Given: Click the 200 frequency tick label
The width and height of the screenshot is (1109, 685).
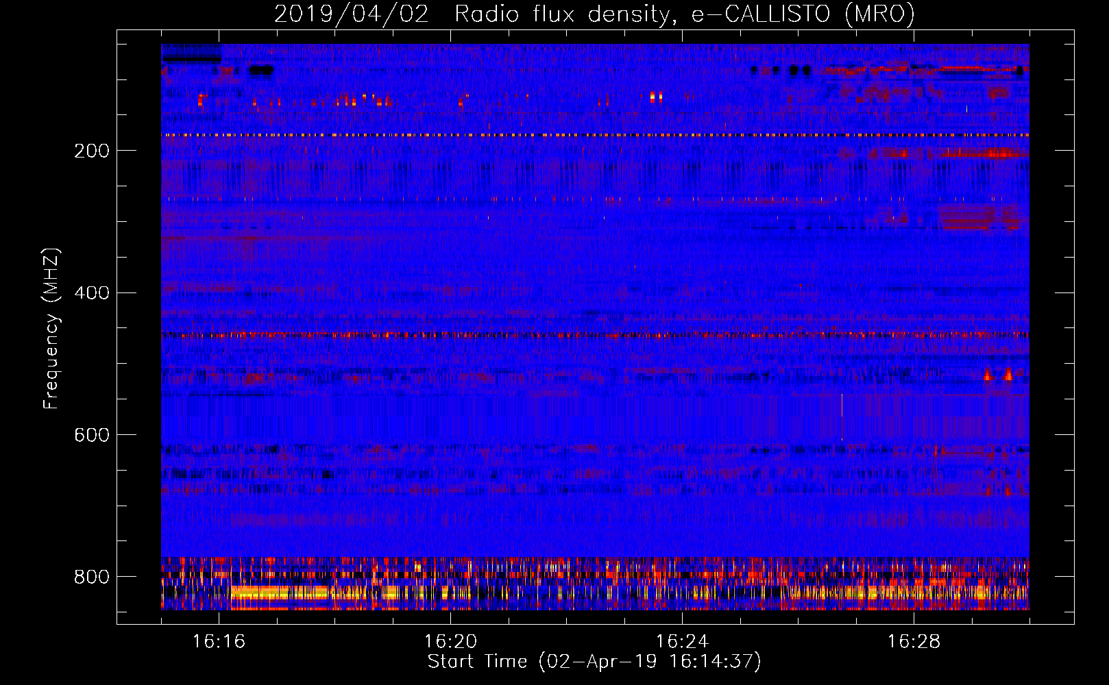Looking at the screenshot, I should (x=92, y=151).
